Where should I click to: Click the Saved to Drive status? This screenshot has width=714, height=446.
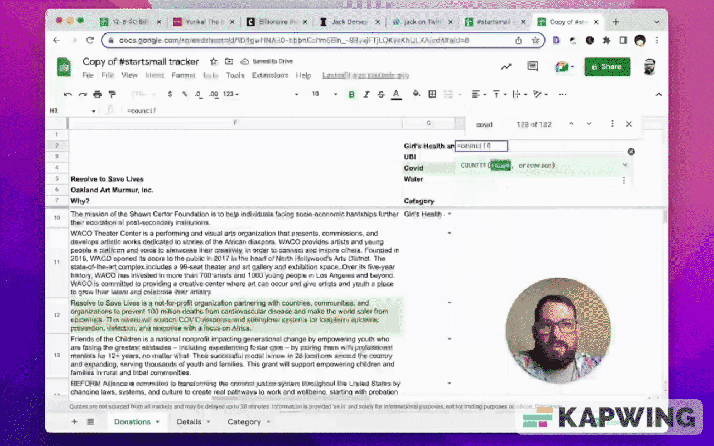click(x=267, y=61)
